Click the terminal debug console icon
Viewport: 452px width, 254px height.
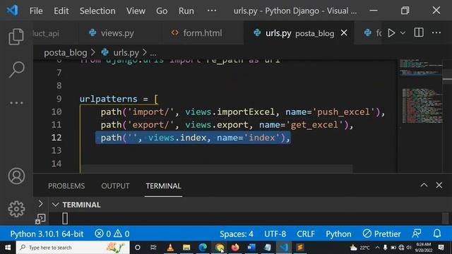tap(40, 219)
